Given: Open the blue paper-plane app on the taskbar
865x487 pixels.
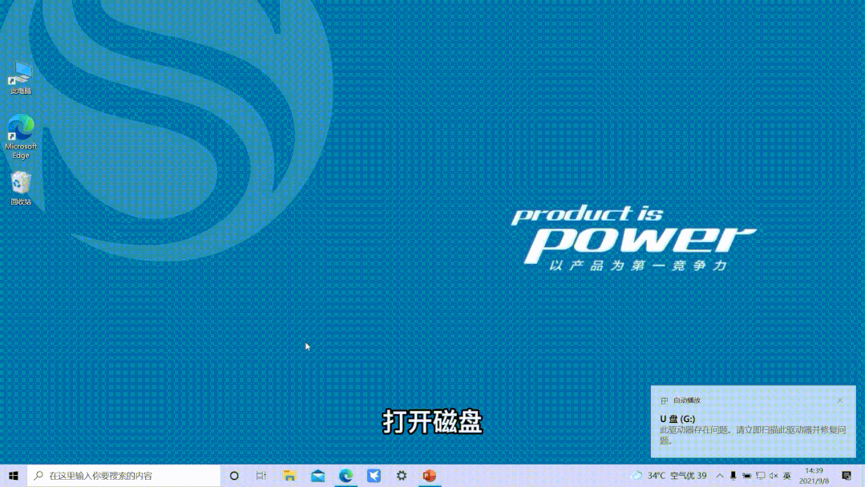Looking at the screenshot, I should point(374,476).
